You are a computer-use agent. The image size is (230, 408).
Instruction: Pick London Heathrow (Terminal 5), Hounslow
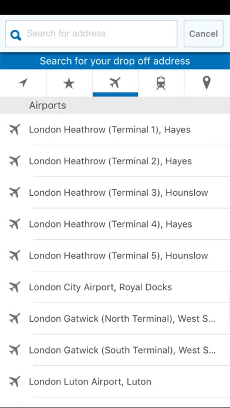click(115, 256)
